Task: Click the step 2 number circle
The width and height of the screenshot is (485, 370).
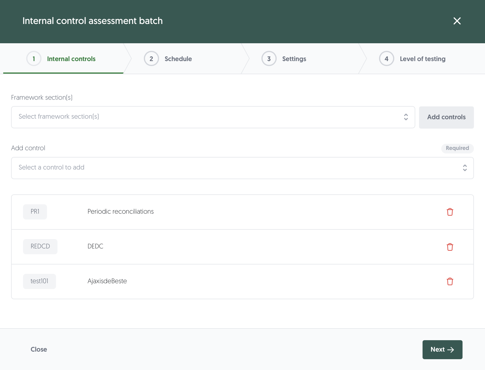Action: click(x=151, y=59)
